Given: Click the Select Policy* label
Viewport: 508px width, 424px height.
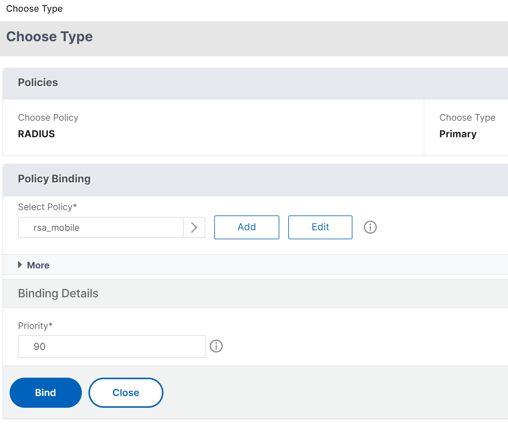Looking at the screenshot, I should click(48, 207).
